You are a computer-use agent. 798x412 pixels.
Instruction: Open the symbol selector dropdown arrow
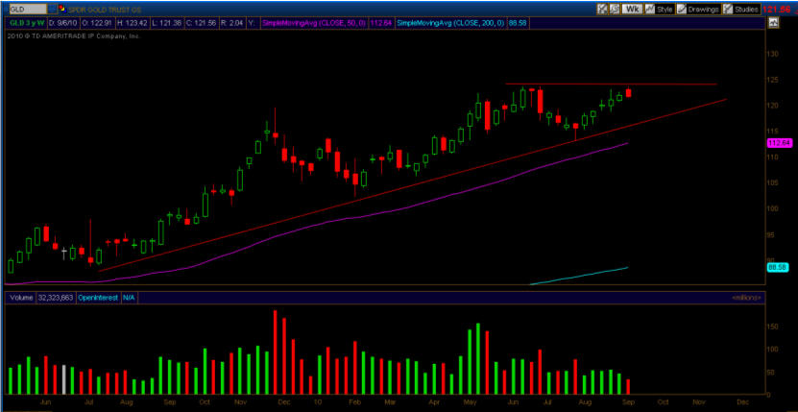[x=53, y=9]
